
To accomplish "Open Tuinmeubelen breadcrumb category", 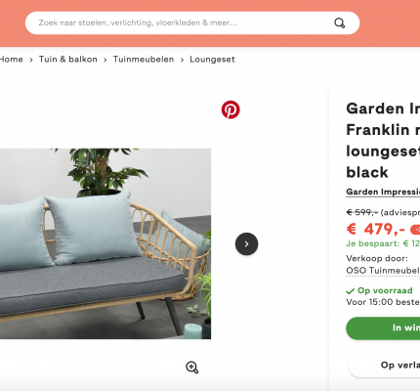I will pos(144,60).
